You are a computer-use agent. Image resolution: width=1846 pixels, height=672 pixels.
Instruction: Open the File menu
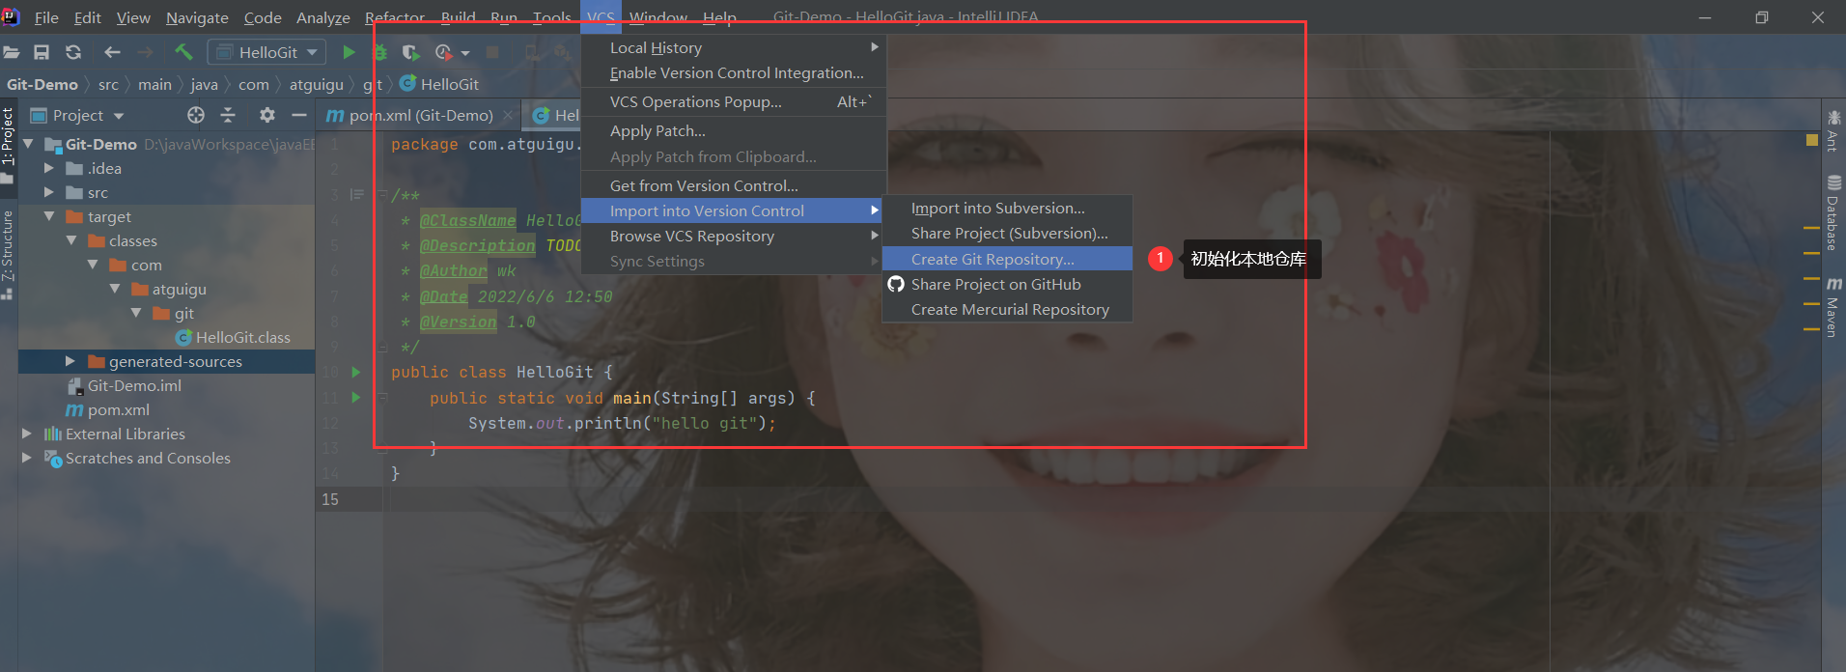coord(45,17)
